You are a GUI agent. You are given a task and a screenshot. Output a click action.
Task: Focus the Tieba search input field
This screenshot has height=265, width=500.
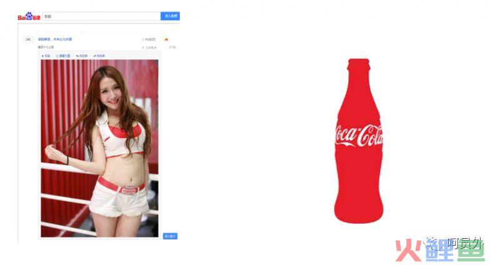click(x=101, y=16)
